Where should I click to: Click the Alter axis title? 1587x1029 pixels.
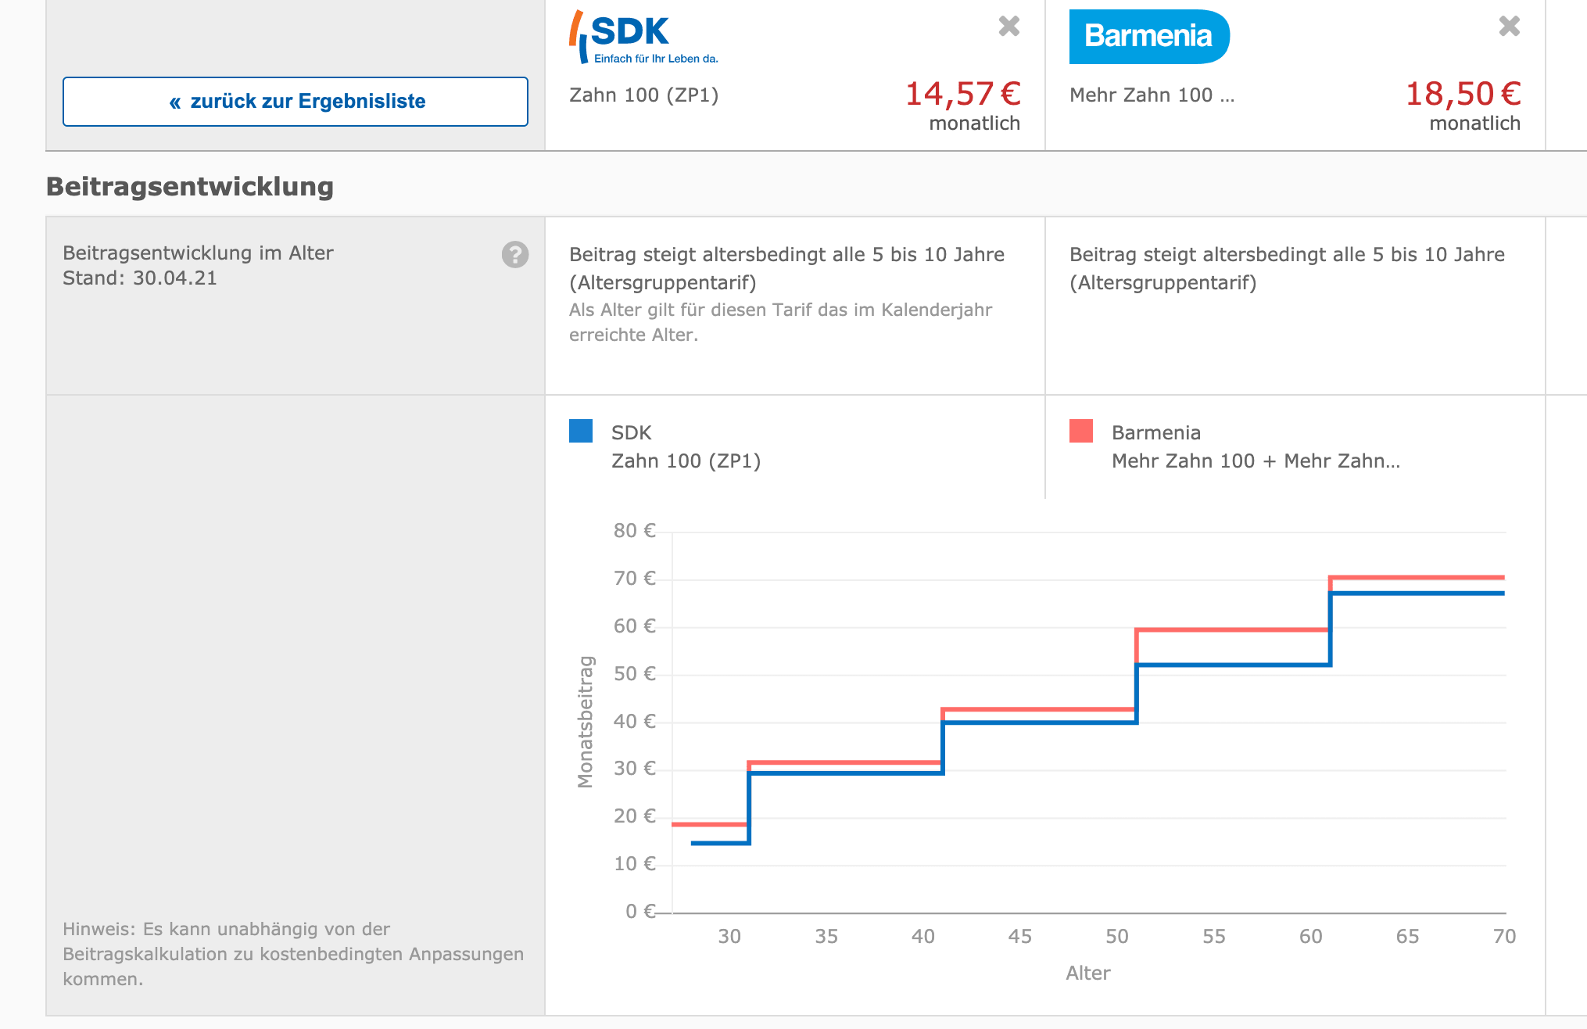pos(1087,973)
